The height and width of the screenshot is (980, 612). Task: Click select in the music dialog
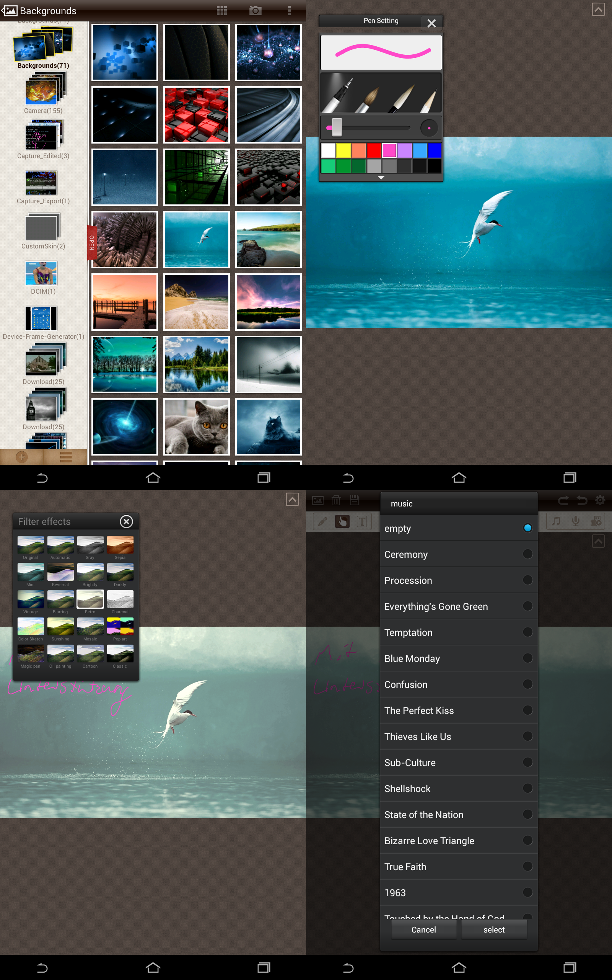[494, 929]
